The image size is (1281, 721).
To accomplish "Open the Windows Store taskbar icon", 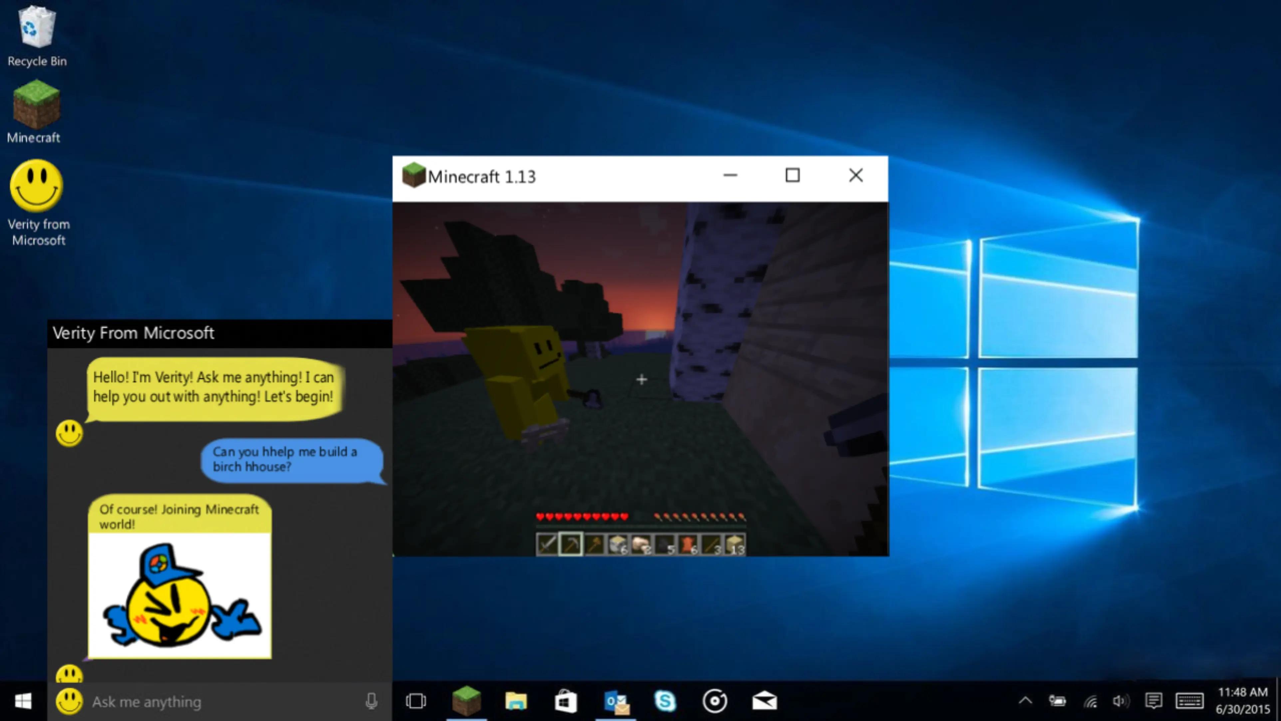I will coord(565,701).
